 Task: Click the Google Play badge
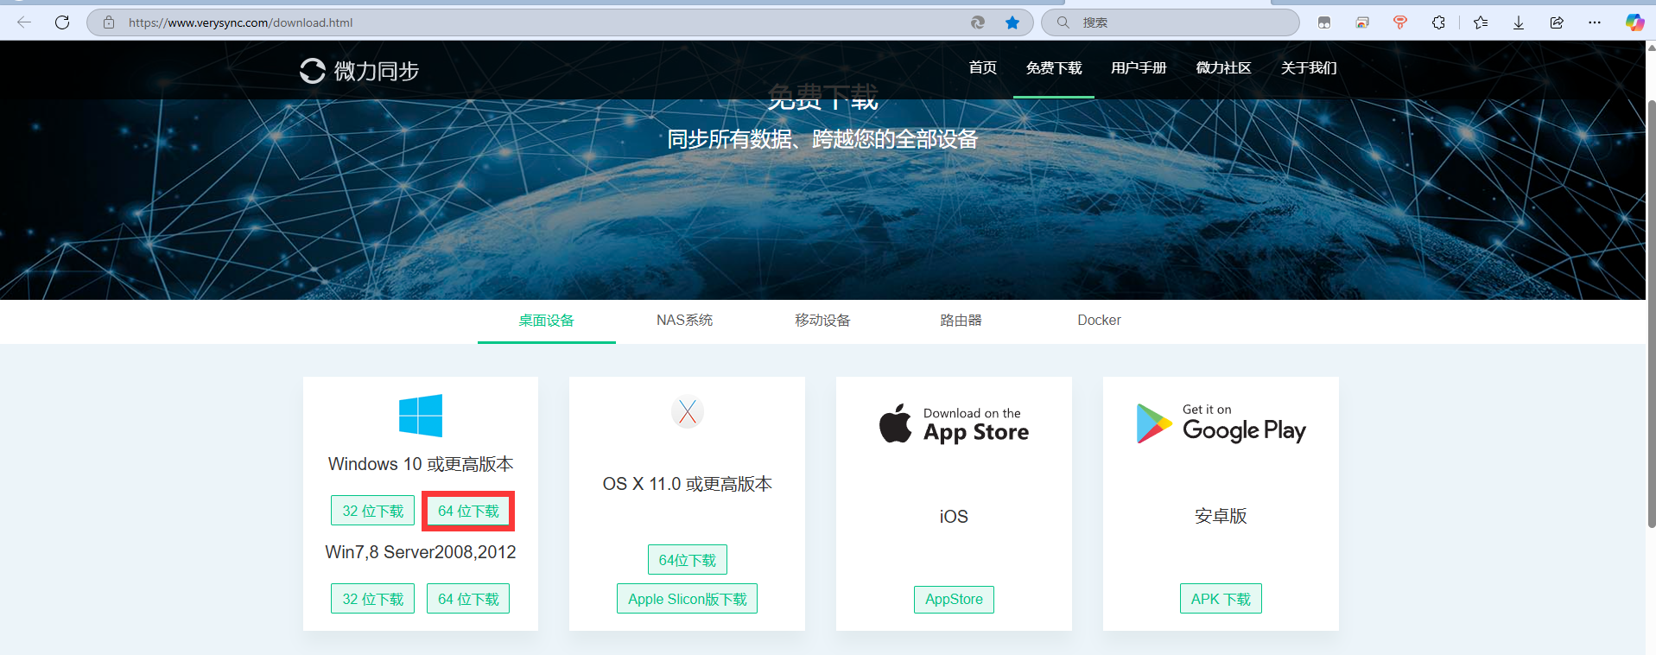point(1221,423)
